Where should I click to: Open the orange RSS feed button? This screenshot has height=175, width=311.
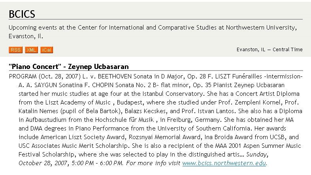(x=15, y=50)
